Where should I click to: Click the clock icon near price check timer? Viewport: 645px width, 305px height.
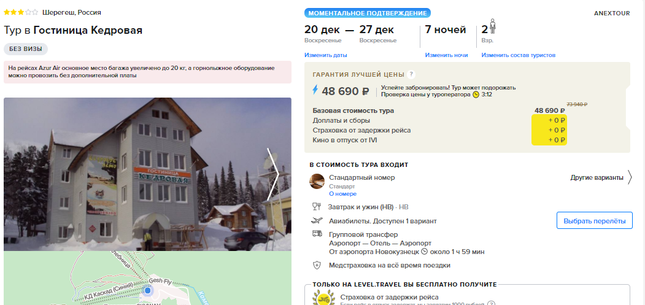click(x=476, y=95)
